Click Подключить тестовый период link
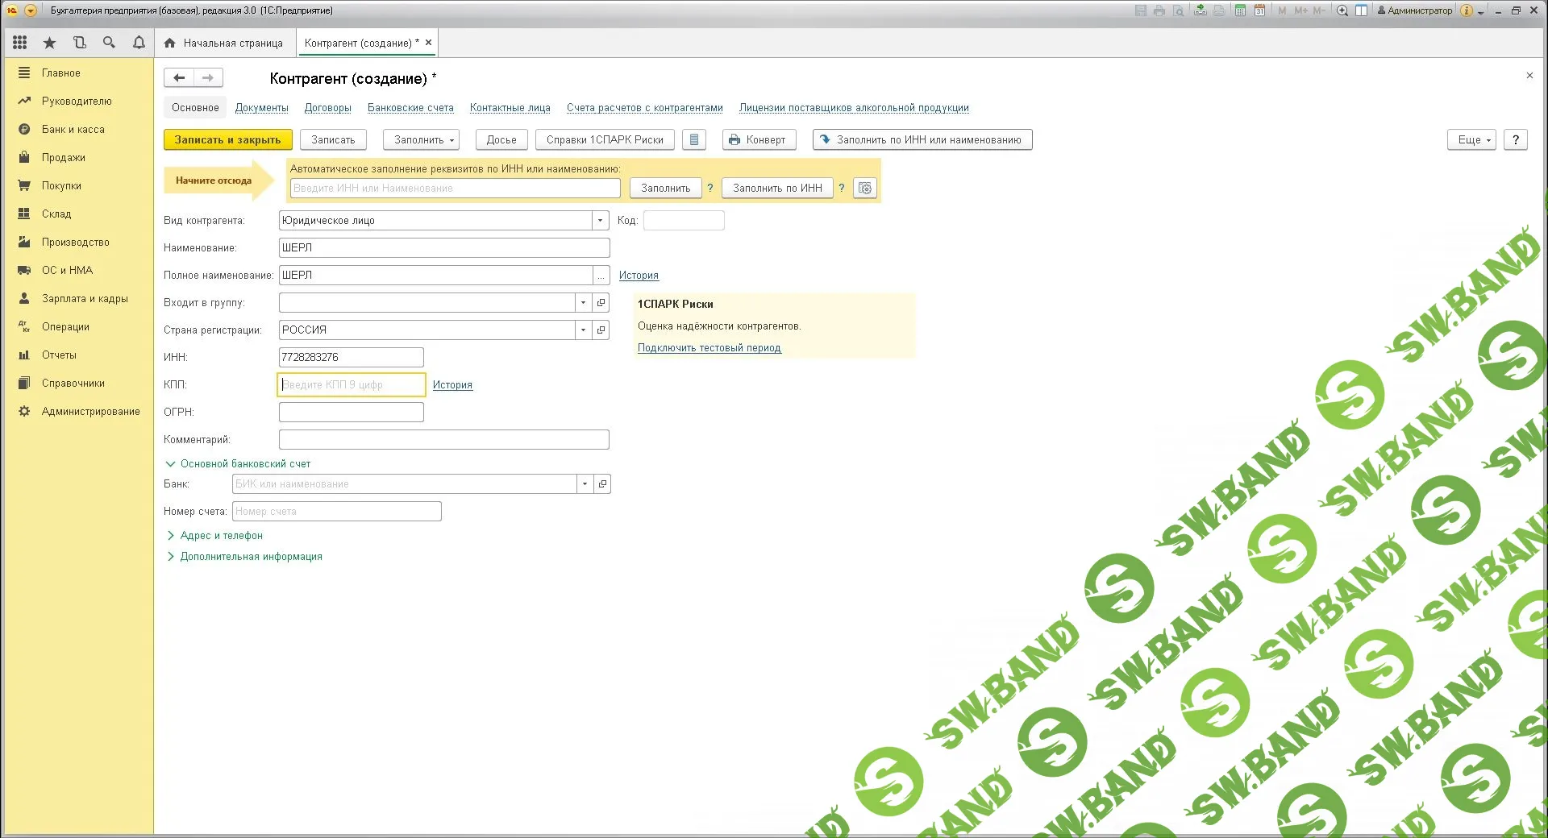The height and width of the screenshot is (838, 1548). pyautogui.click(x=709, y=348)
